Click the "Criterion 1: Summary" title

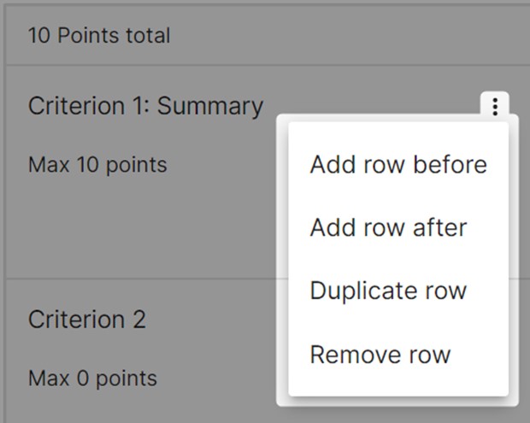(x=145, y=106)
